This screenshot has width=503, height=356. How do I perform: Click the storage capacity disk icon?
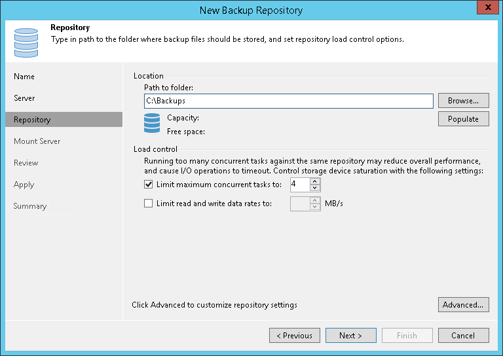[x=152, y=123]
